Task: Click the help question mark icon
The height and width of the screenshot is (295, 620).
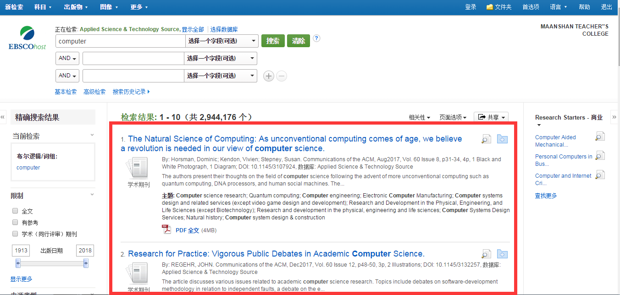Action: pyautogui.click(x=316, y=38)
